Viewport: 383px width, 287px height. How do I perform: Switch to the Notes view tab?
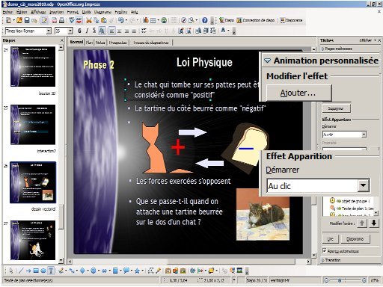click(100, 43)
